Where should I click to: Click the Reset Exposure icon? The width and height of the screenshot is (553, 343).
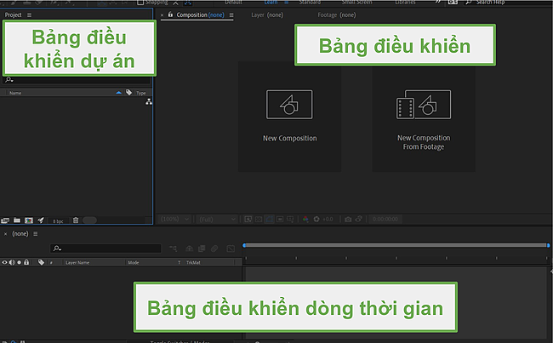click(316, 219)
